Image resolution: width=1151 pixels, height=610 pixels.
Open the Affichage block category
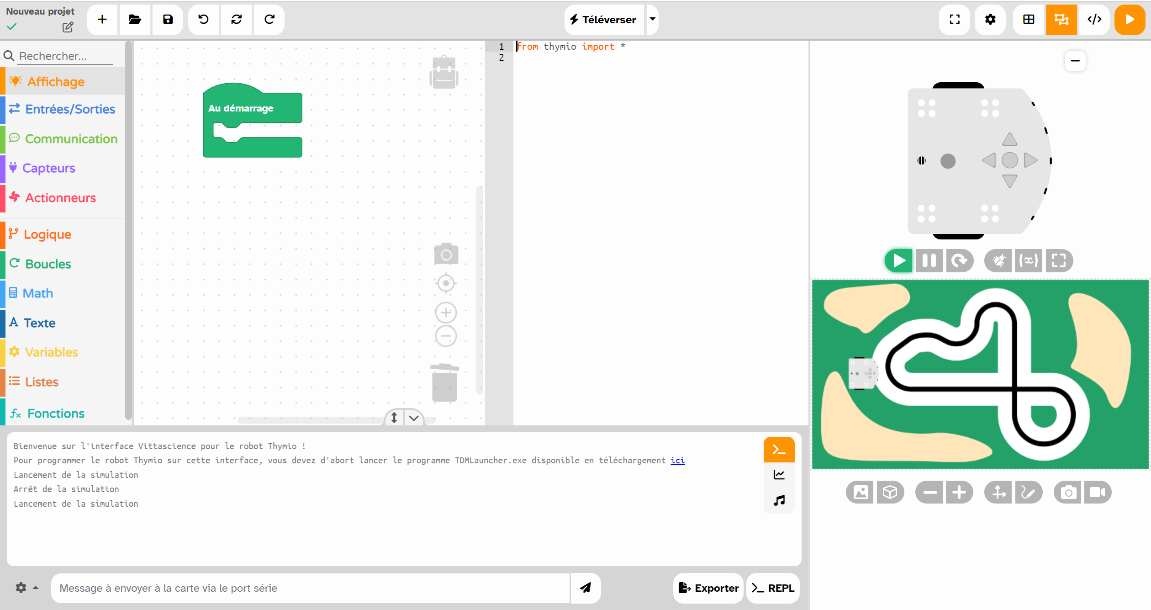[x=63, y=81]
